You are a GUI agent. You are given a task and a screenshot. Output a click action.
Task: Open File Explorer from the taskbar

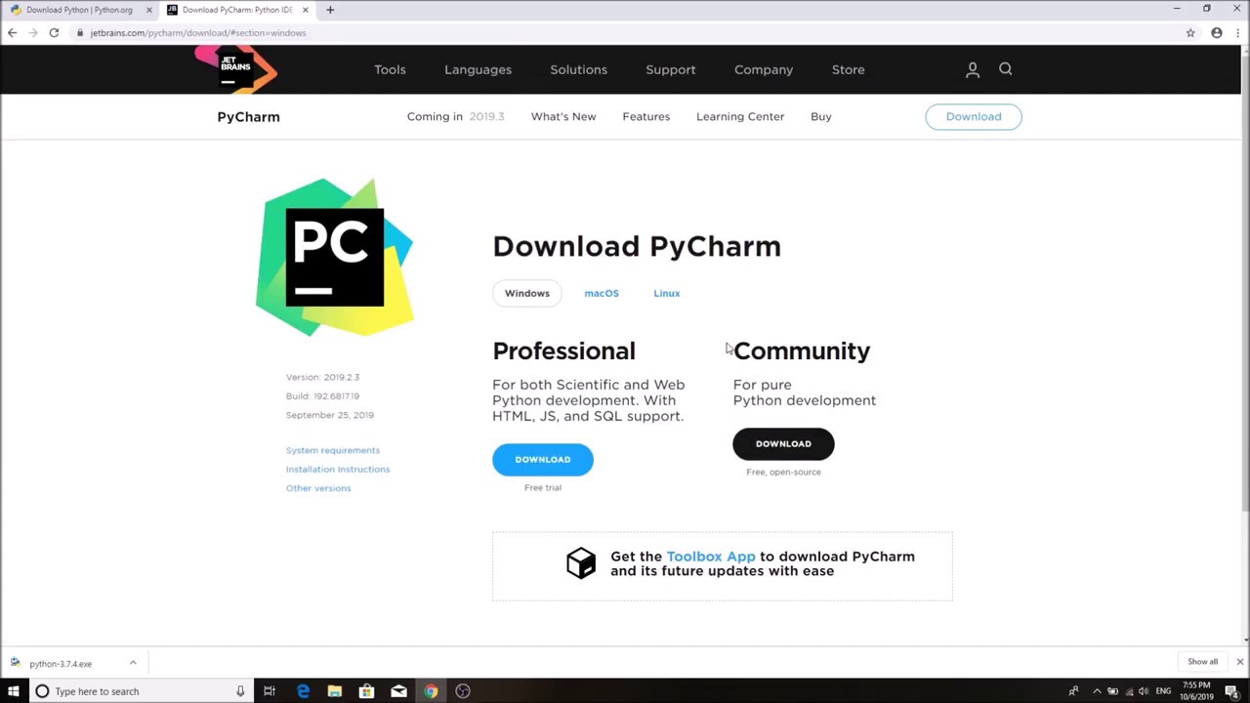(335, 691)
